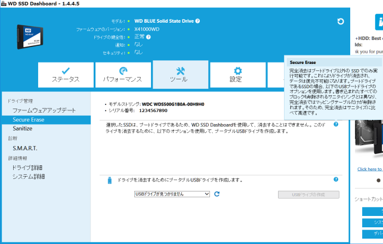Screen dimensions: 383x244
Task: Click the gear icon on the 設定 tab
Action: point(237,71)
